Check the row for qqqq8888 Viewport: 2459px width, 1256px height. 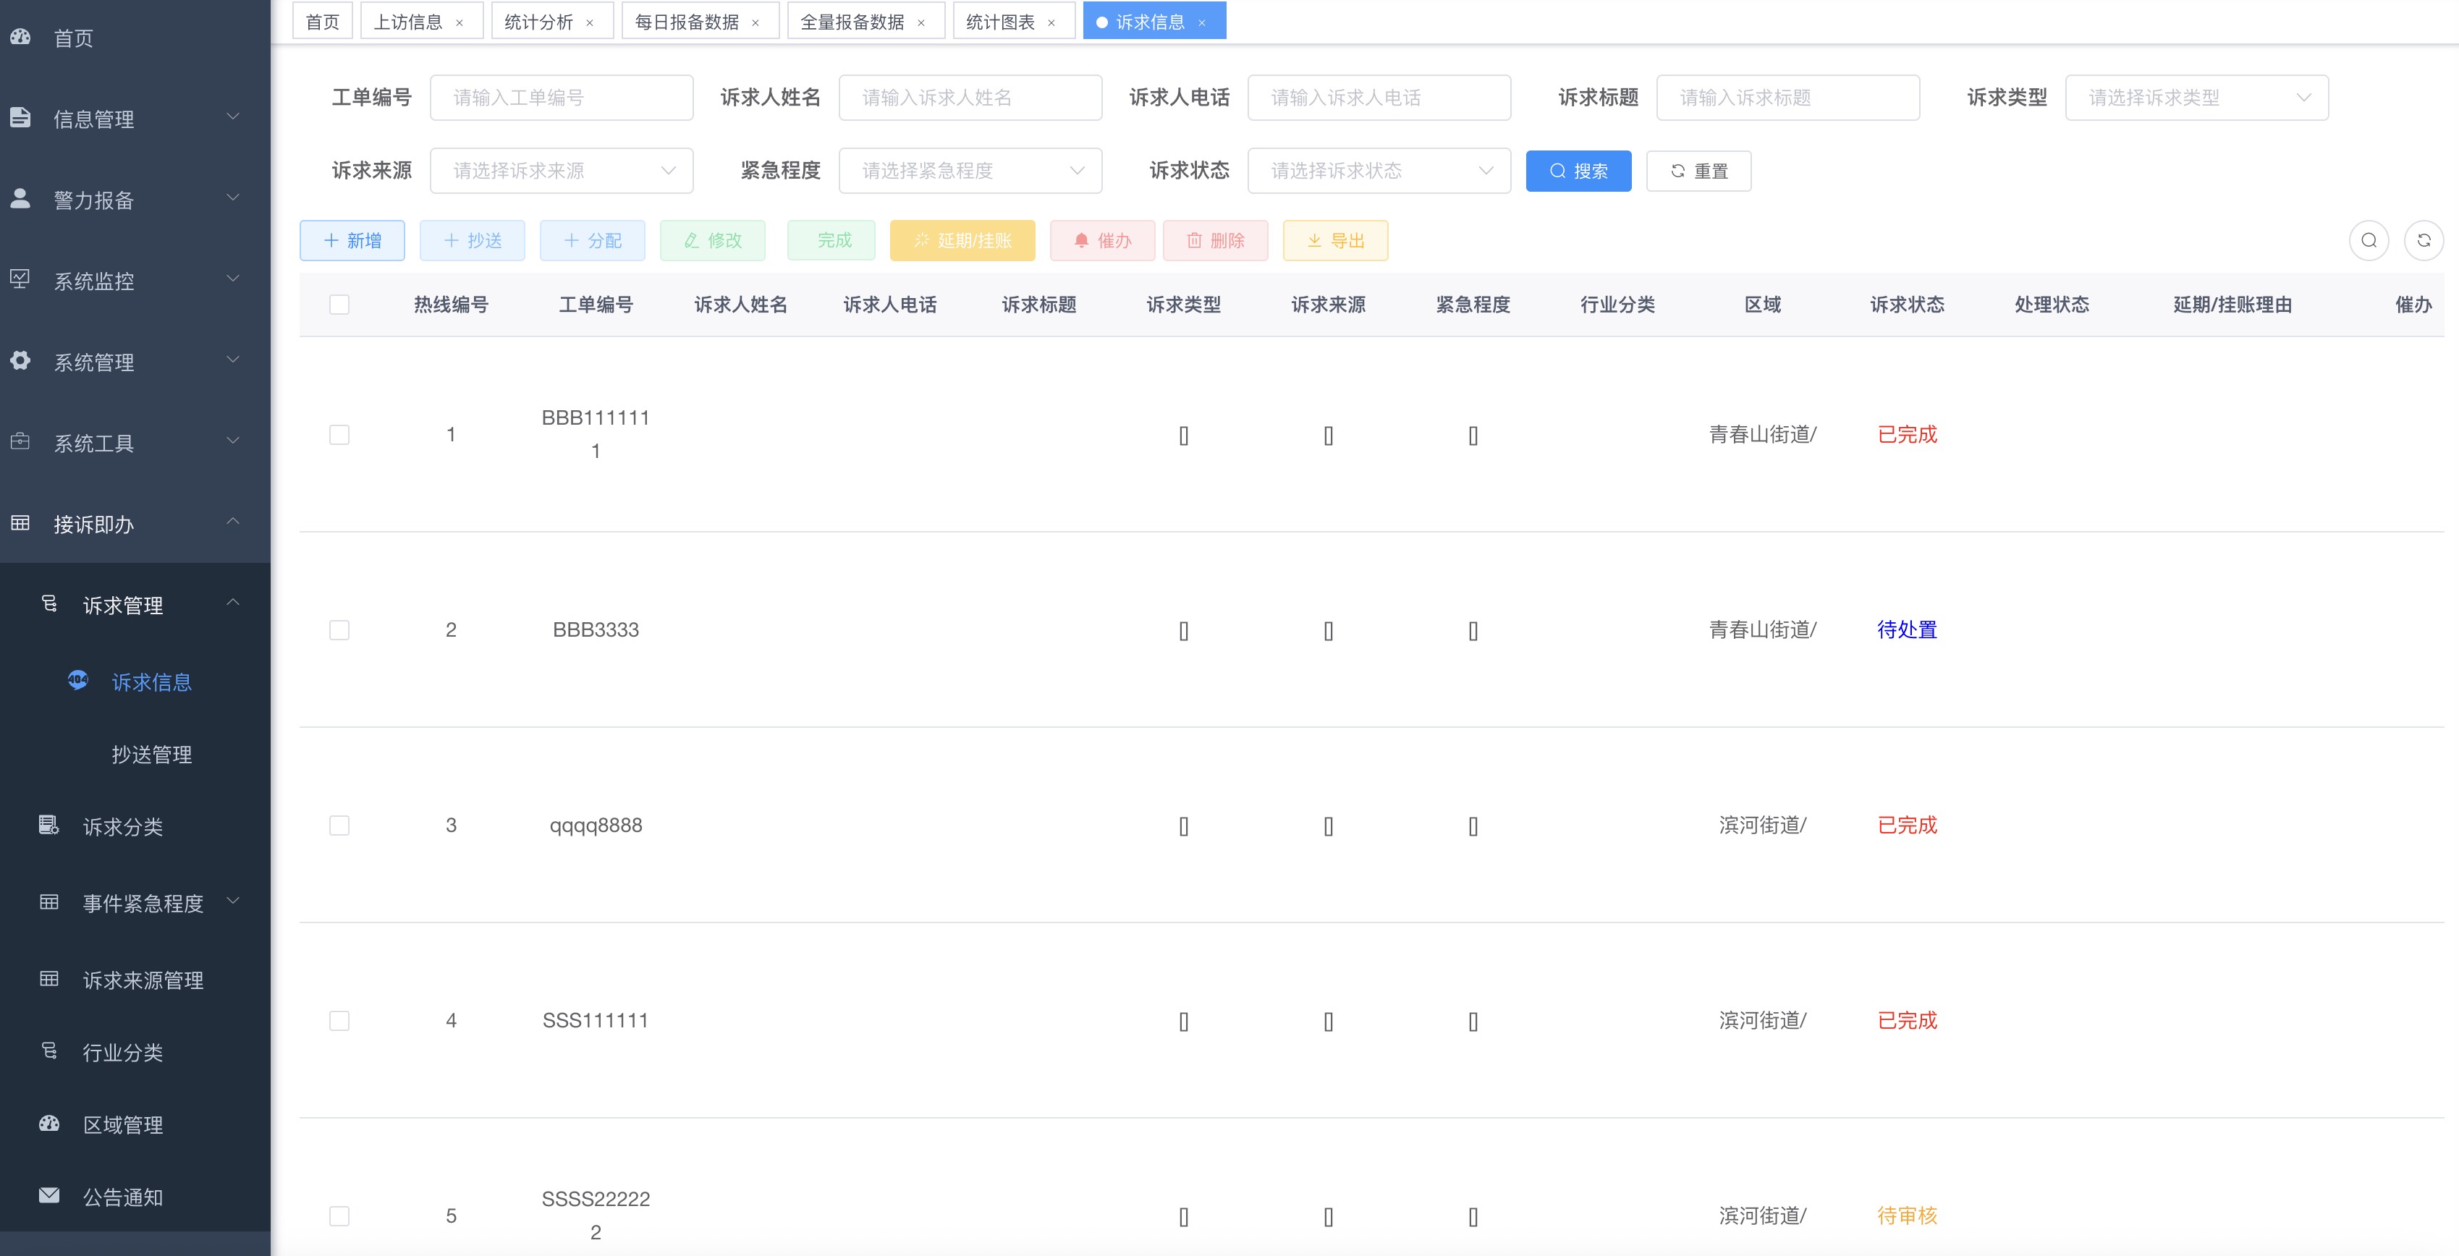pyautogui.click(x=339, y=826)
